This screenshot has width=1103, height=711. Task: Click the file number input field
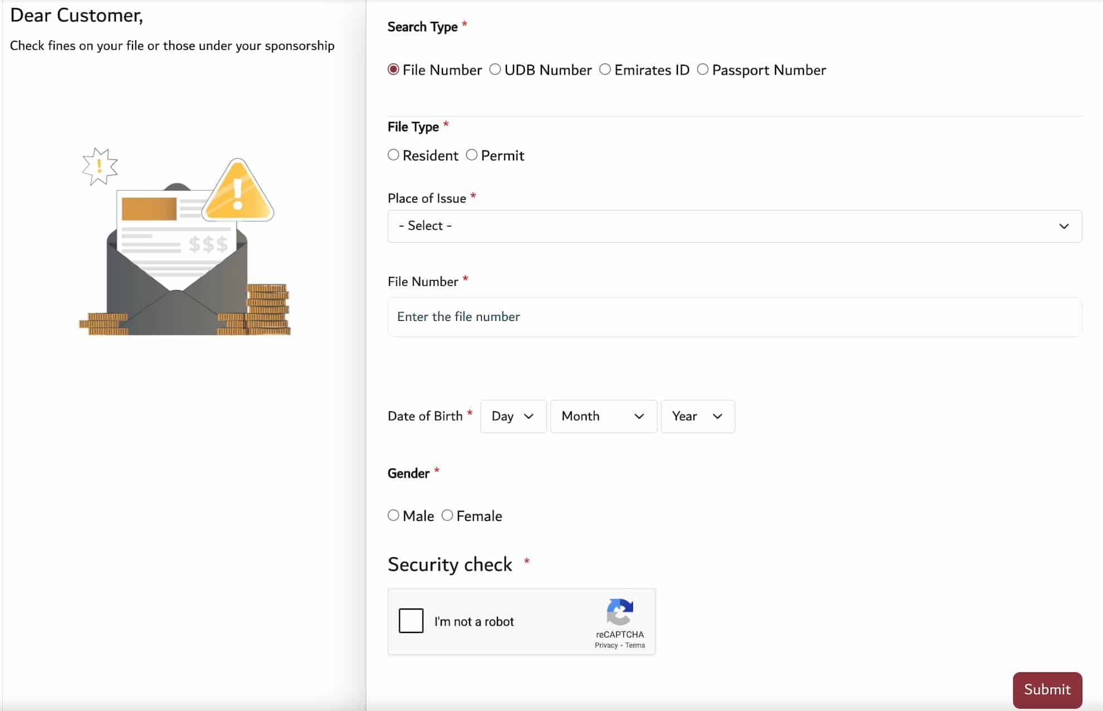point(734,316)
